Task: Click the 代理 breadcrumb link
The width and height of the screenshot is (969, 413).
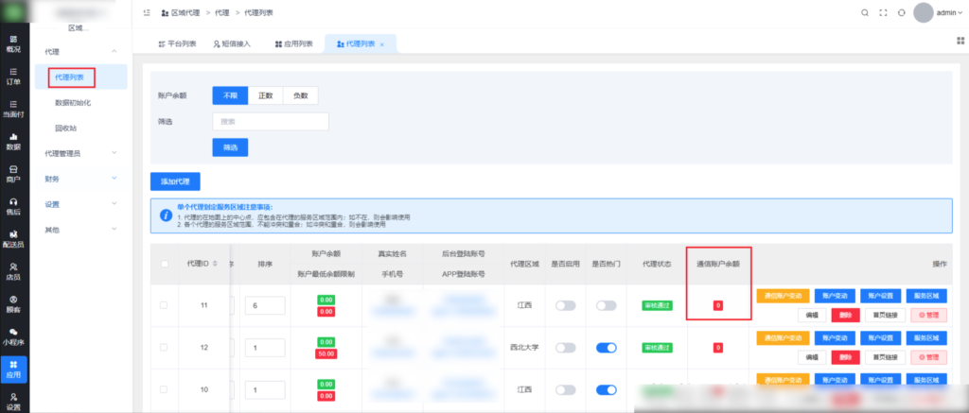Action: (x=221, y=12)
